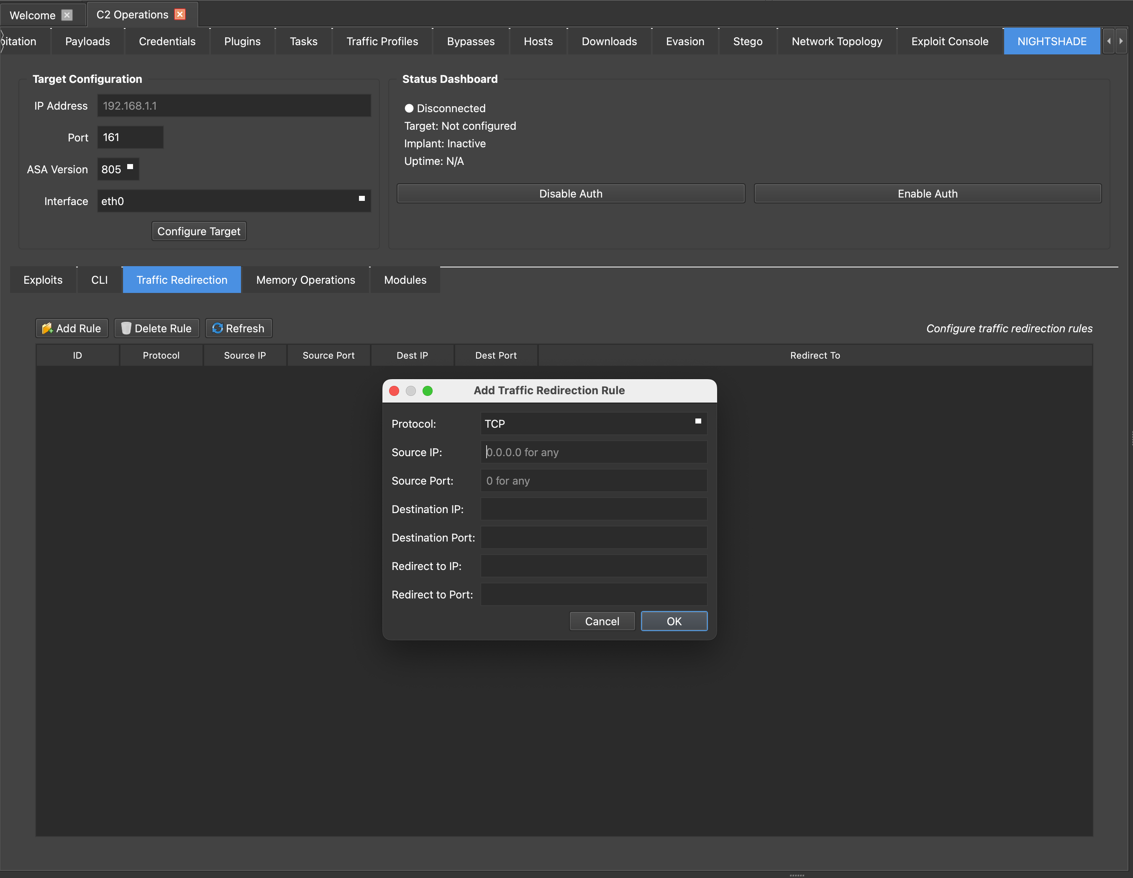Click the Disconnected status indicator dot

[409, 108]
